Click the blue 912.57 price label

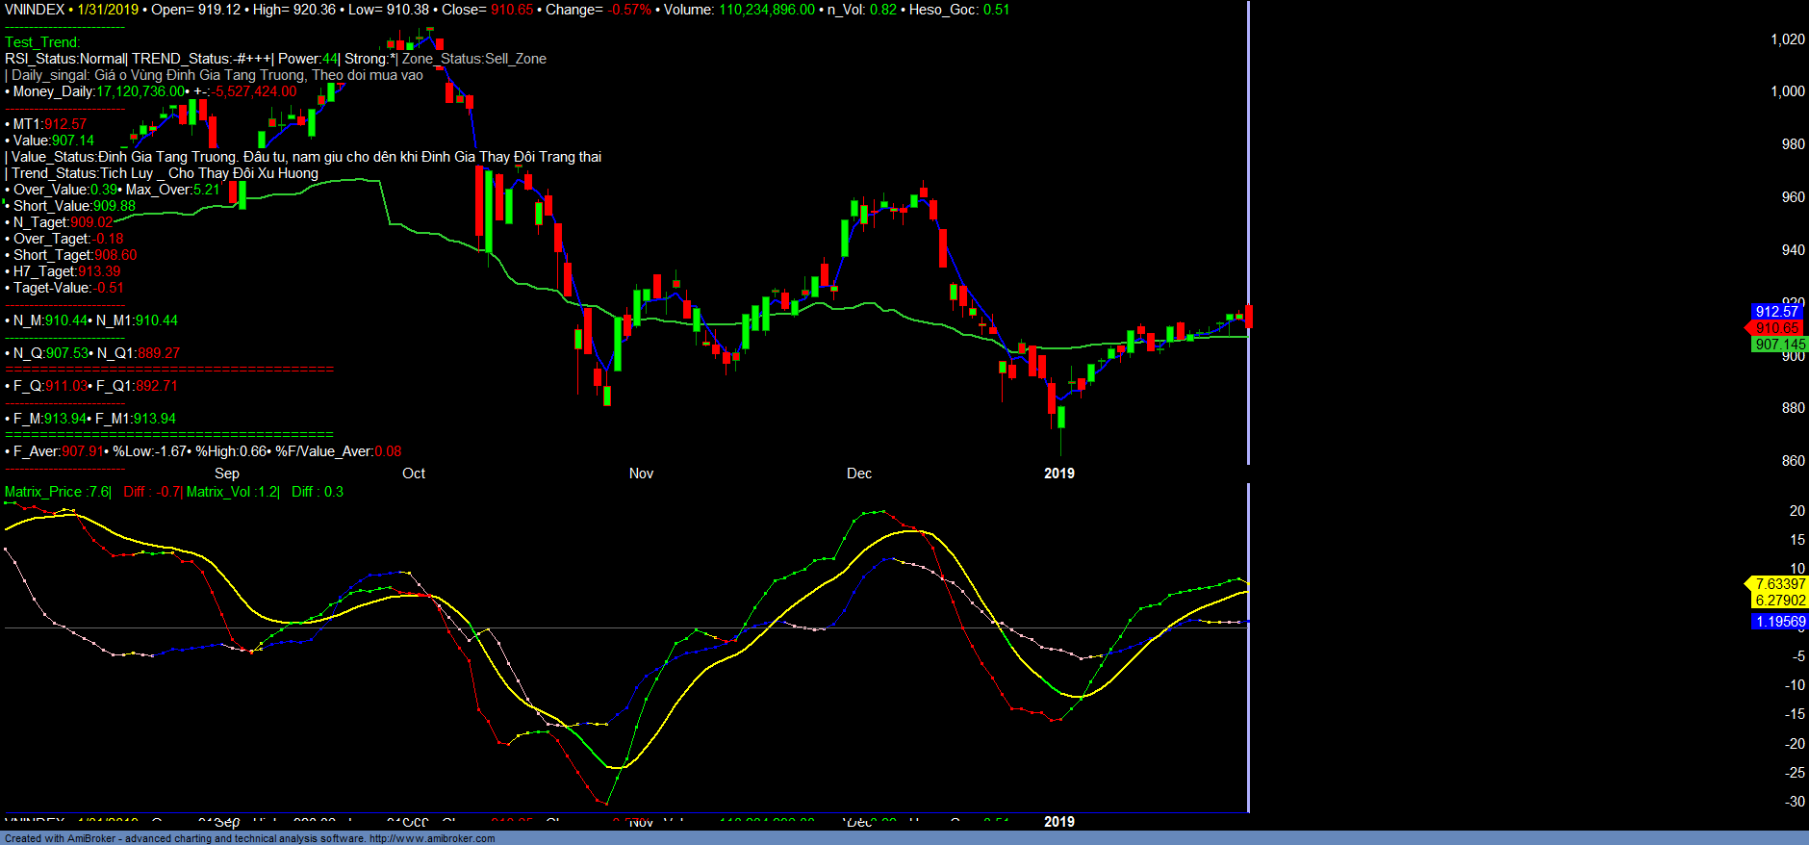click(1776, 311)
